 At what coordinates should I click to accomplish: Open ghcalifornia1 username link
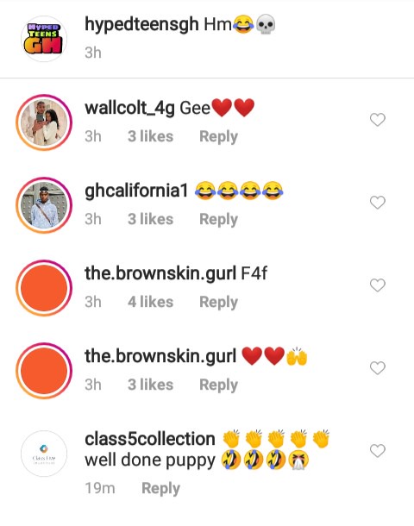pos(136,191)
